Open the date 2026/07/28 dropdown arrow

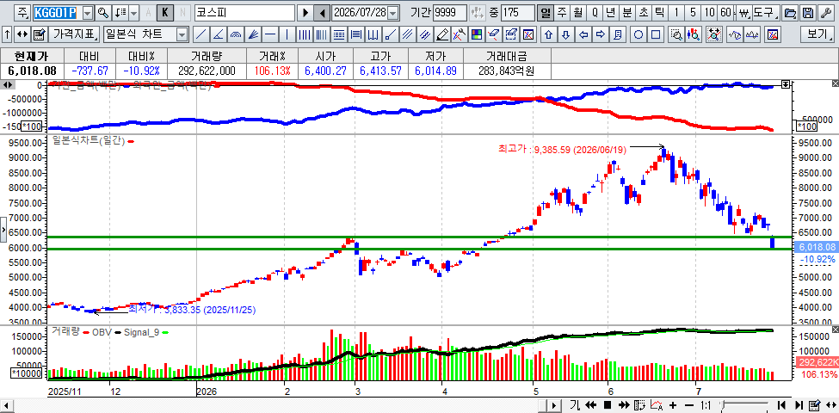click(392, 13)
